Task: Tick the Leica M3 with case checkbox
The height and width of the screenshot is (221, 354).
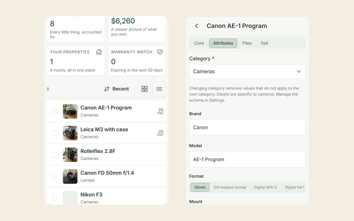Action: (55, 133)
